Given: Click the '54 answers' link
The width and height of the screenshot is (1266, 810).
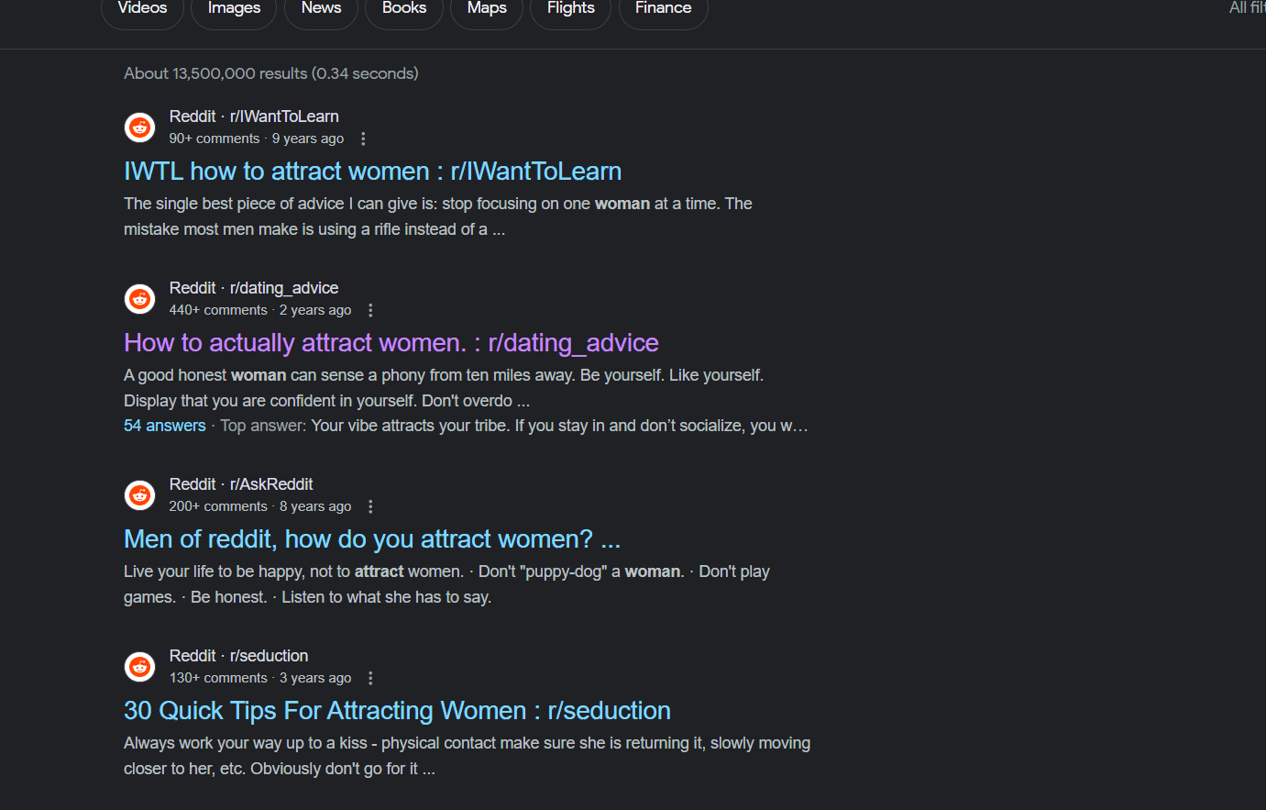Looking at the screenshot, I should (165, 426).
